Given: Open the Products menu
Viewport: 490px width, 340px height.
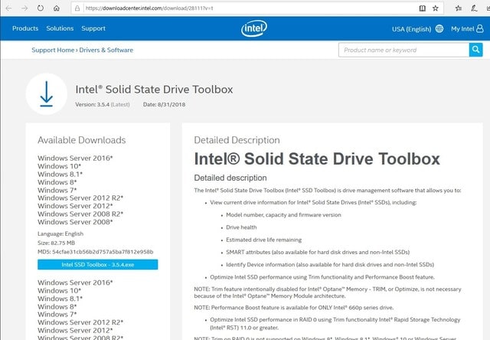Looking at the screenshot, I should click(x=25, y=28).
